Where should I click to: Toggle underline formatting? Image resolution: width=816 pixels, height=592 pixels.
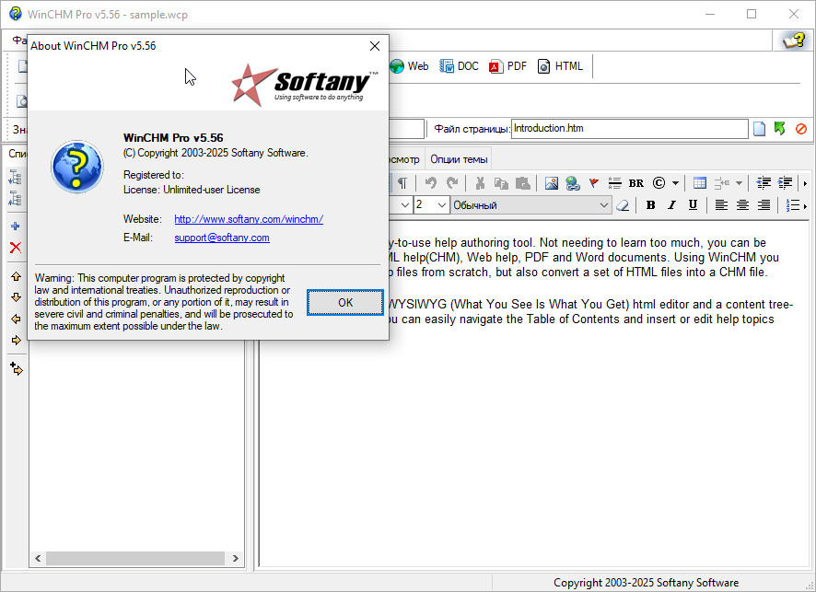(692, 205)
